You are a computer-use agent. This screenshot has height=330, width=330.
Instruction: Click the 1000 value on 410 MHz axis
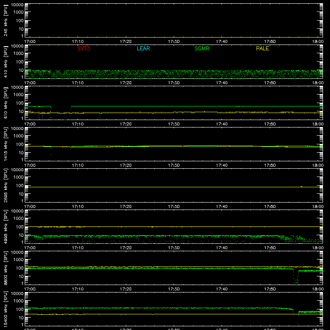click(x=19, y=54)
